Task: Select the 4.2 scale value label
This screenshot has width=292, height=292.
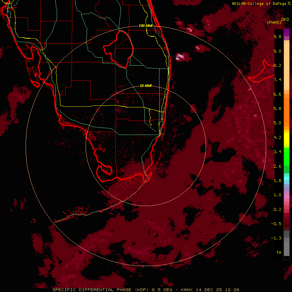Action: point(277,138)
